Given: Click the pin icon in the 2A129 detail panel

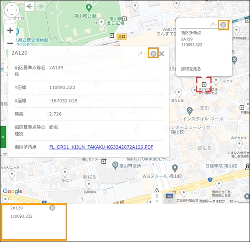Looking at the screenshot, I should click(x=153, y=53).
